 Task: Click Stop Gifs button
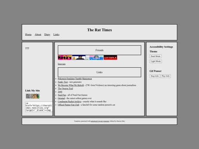click(x=154, y=76)
